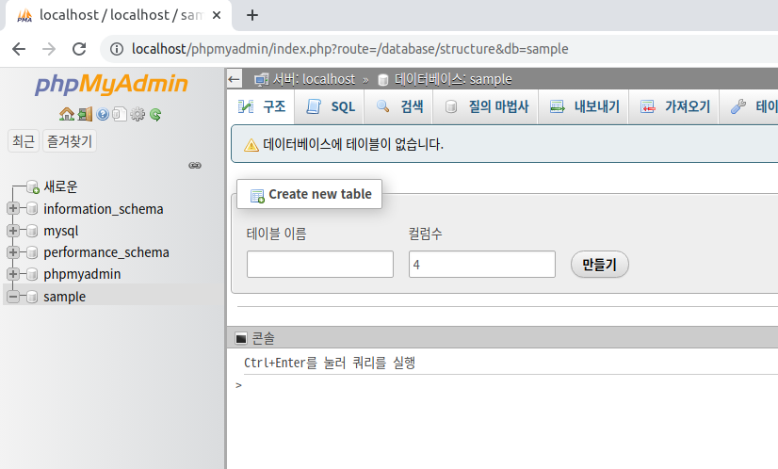
Task: Open the Home icon in sidebar
Action: point(67,115)
